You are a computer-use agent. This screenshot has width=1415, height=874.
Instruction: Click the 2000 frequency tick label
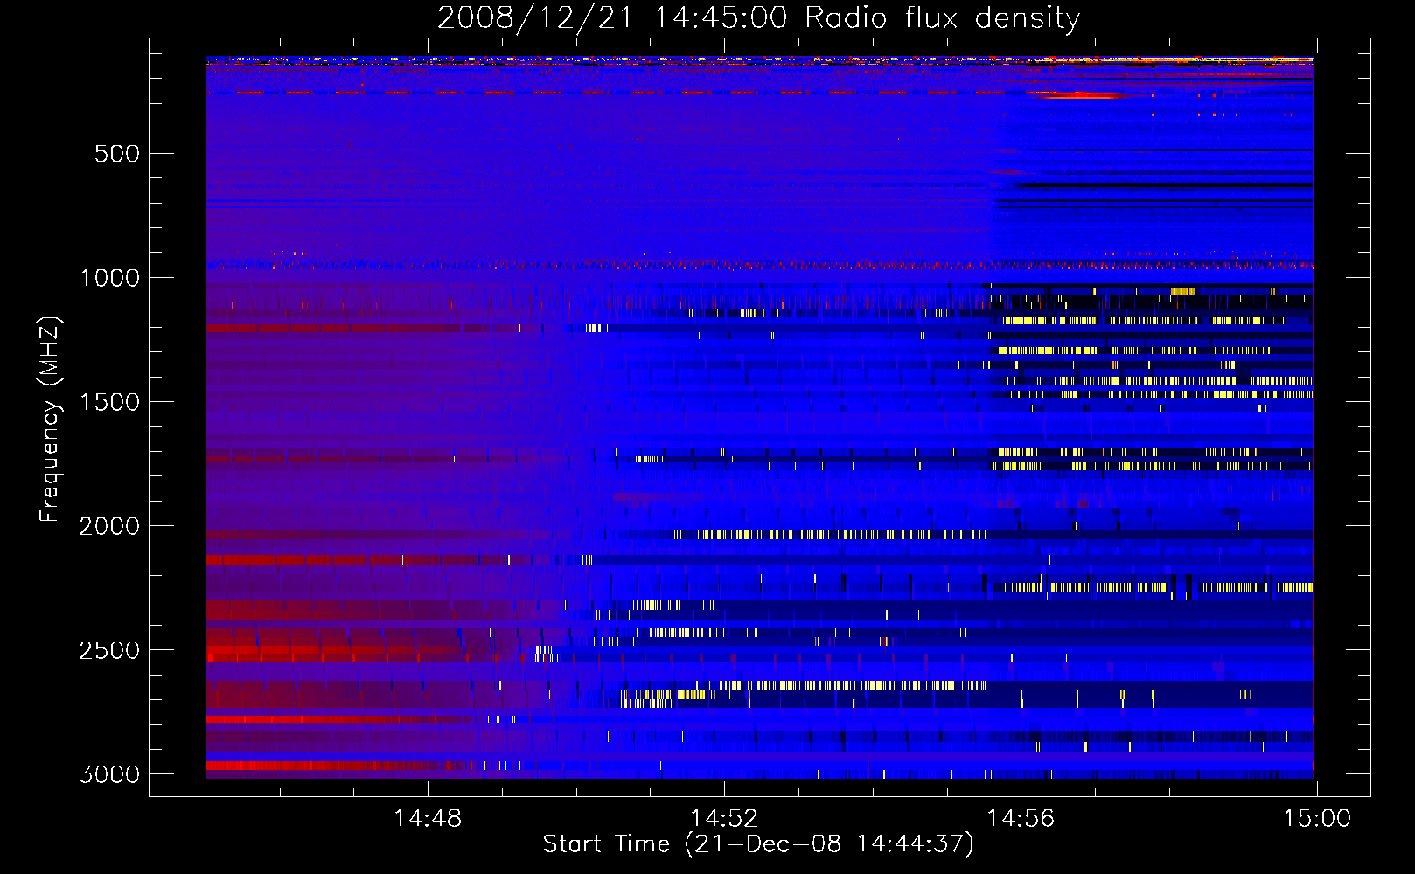pos(109,526)
